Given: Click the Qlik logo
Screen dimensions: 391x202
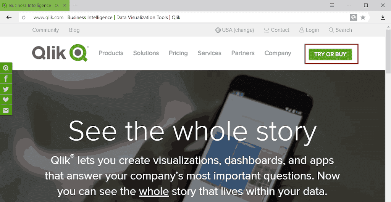Looking at the screenshot, I should [60, 53].
